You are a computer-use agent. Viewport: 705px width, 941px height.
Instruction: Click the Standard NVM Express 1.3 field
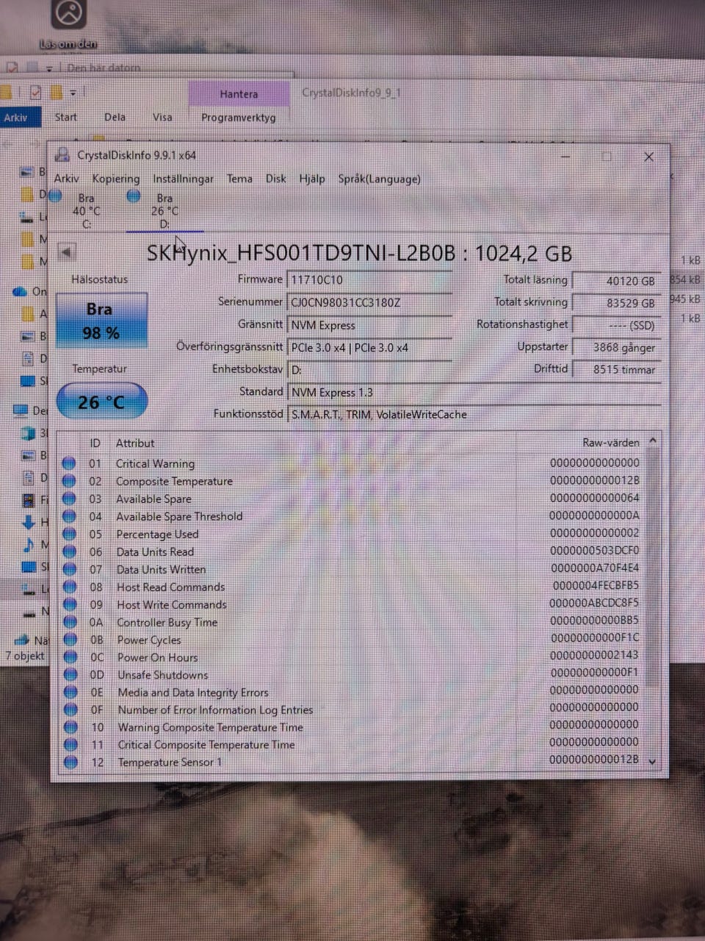(474, 393)
